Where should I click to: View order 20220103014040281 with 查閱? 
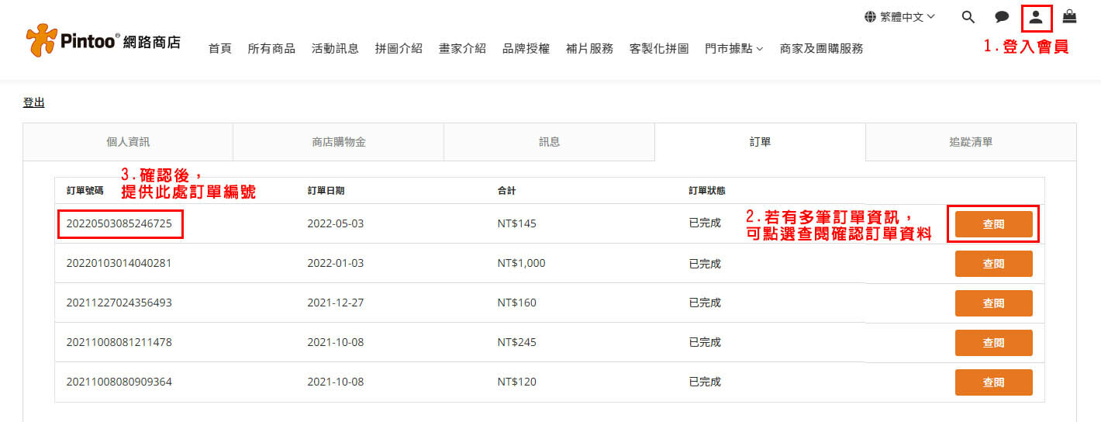[993, 264]
